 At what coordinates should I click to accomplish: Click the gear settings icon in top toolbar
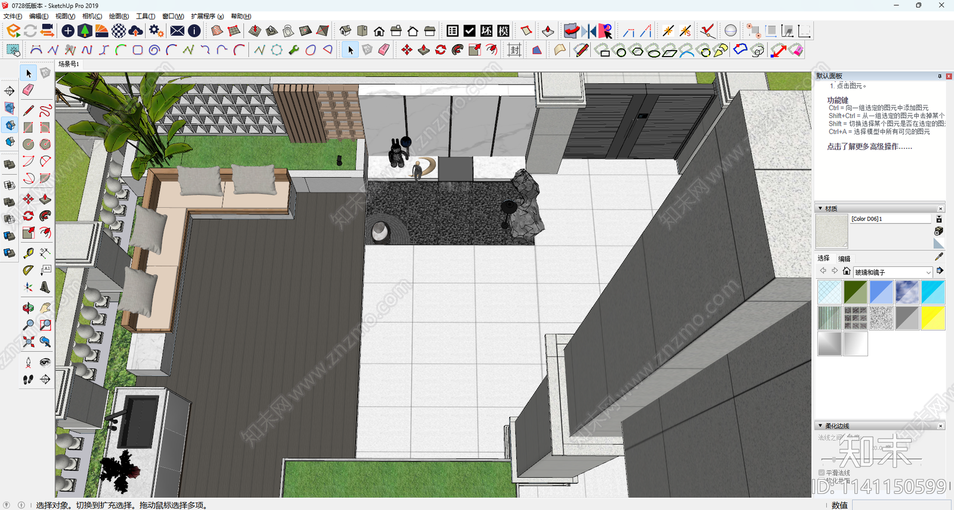[x=156, y=31]
